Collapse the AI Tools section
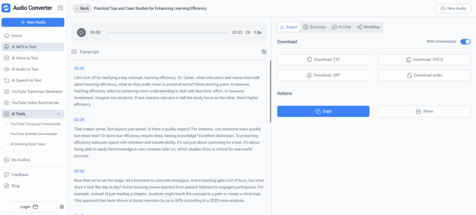The image size is (476, 215). click(x=59, y=114)
